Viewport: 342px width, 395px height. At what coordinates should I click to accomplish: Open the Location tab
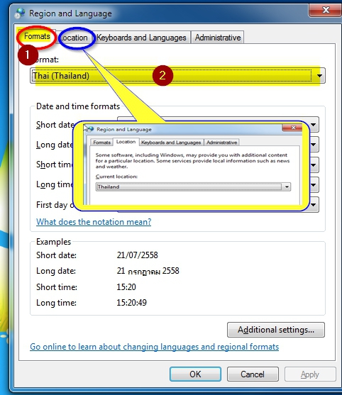pos(75,38)
